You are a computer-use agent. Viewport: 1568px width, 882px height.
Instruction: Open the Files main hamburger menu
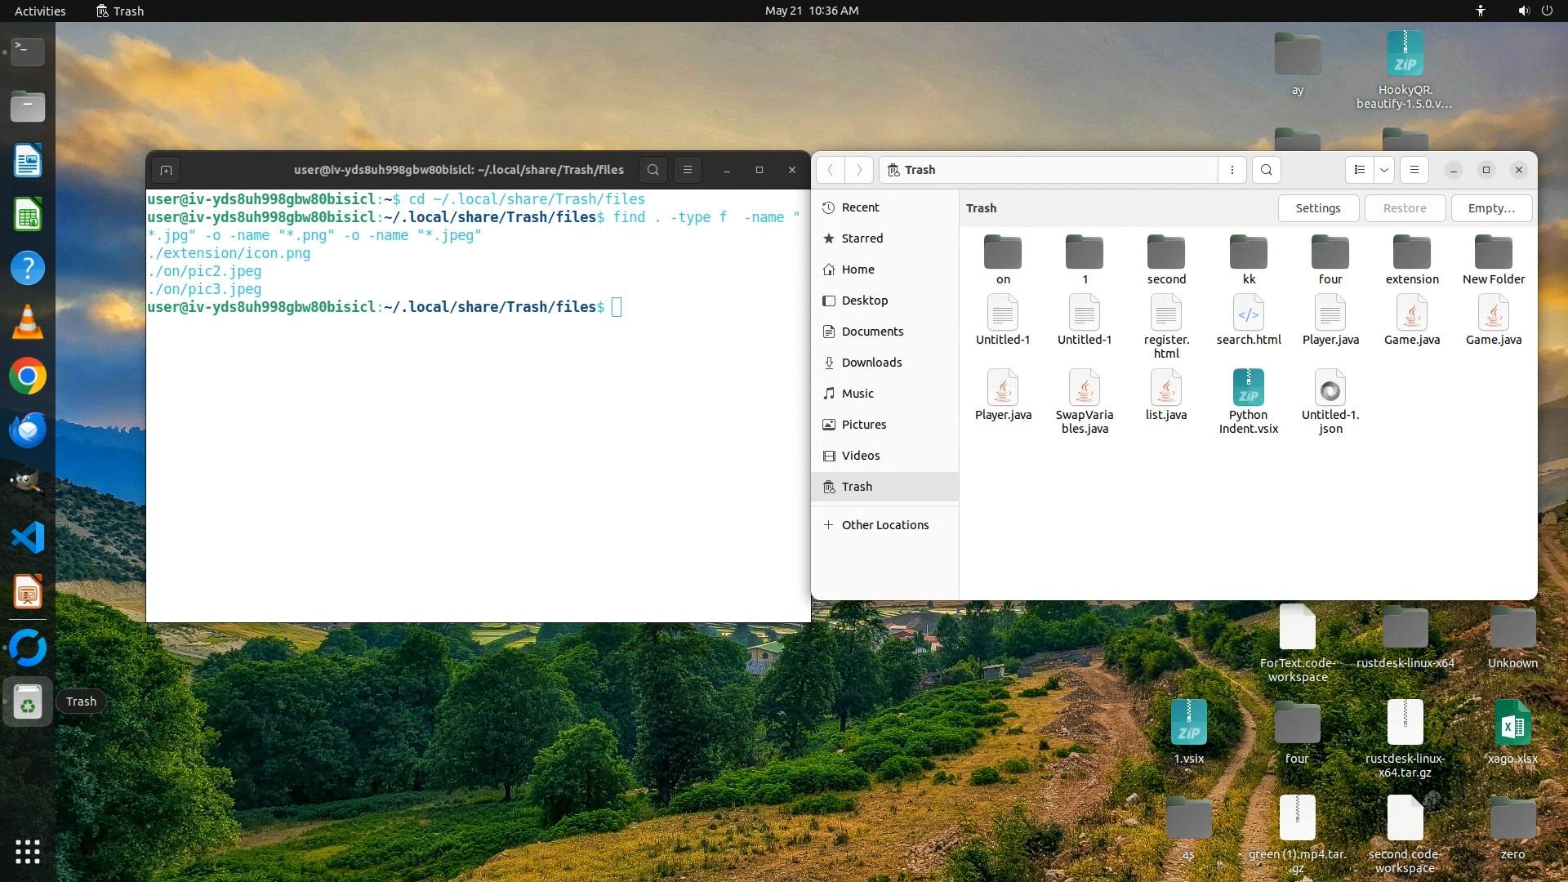click(x=1414, y=170)
